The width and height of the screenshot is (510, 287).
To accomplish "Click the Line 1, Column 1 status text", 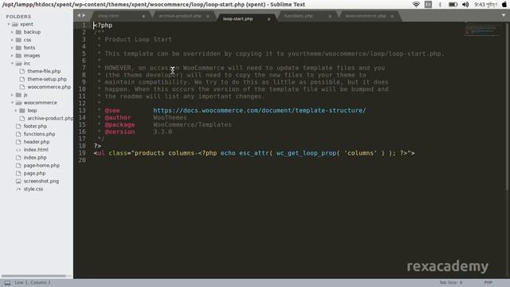I will tap(33, 283).
